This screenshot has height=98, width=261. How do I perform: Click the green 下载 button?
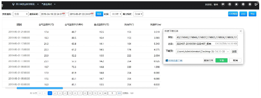pyautogui.click(x=221, y=61)
